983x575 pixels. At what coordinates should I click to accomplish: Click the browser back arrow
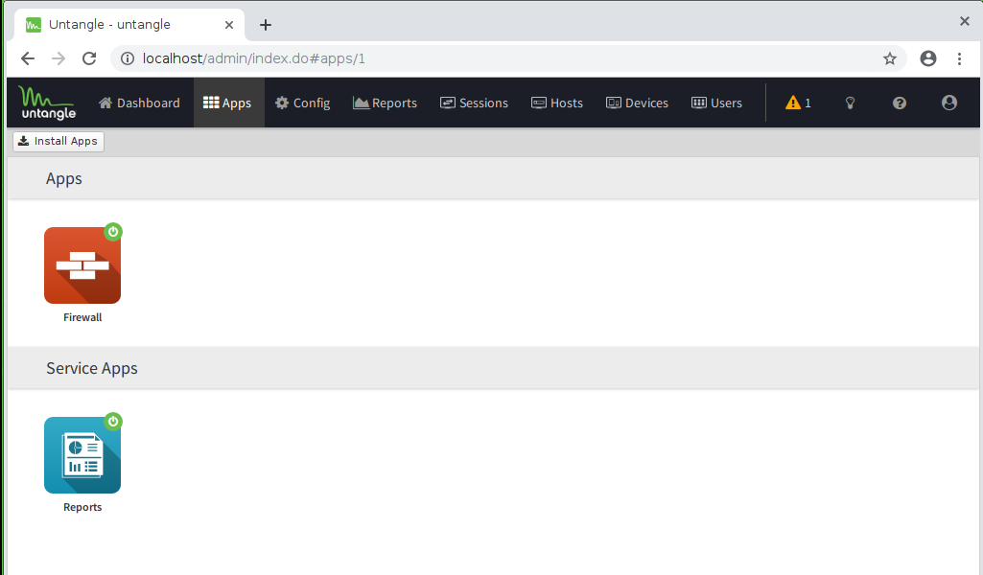point(28,58)
